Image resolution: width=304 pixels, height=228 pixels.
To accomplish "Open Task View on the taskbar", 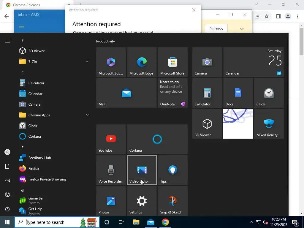I will [x=121, y=222].
